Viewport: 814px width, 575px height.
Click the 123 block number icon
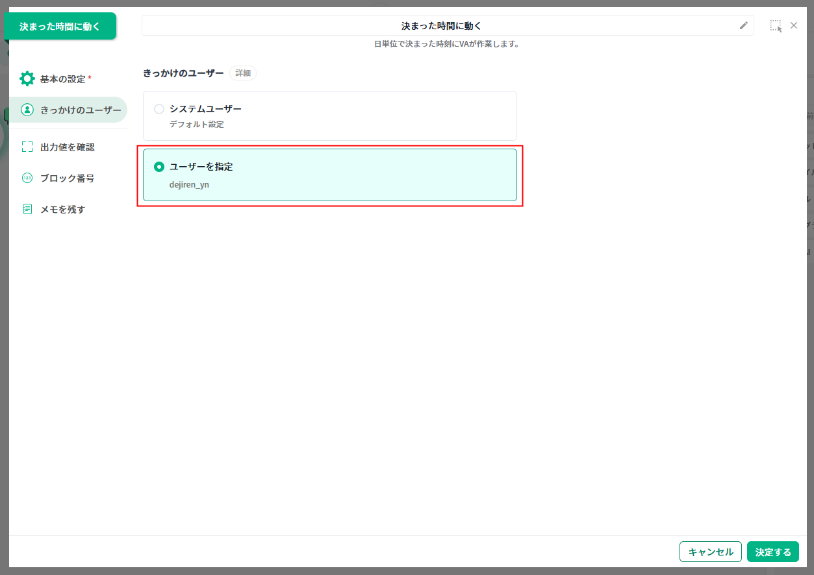[x=27, y=178]
